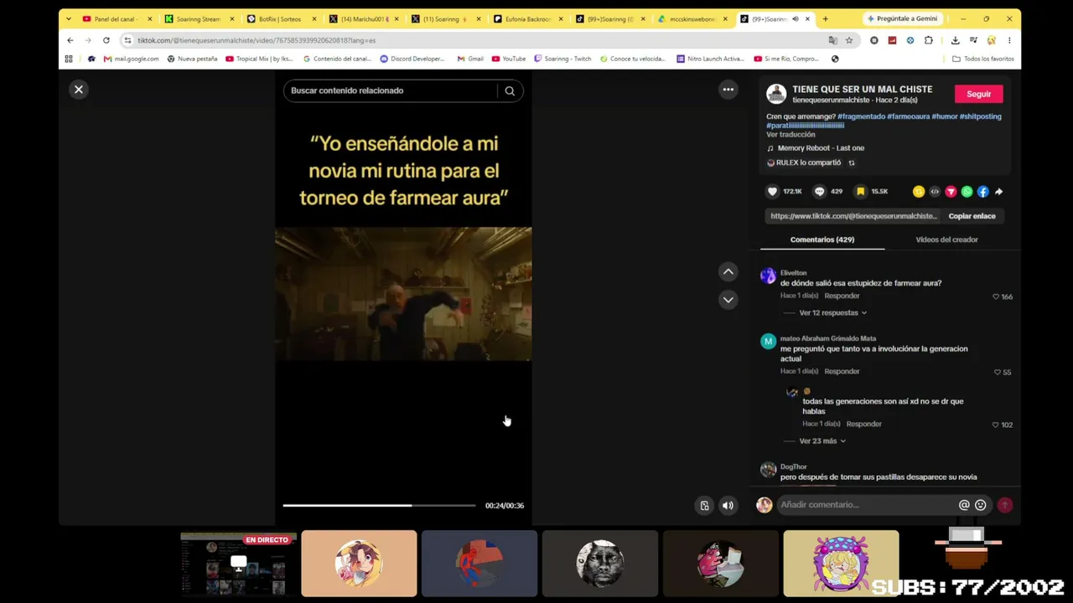The height and width of the screenshot is (603, 1073).
Task: Open the bookmarks apps grid icon
Action: 69,59
